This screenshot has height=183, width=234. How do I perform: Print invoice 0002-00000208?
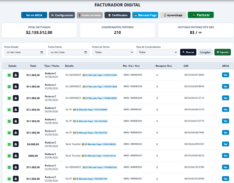click(x=15, y=98)
